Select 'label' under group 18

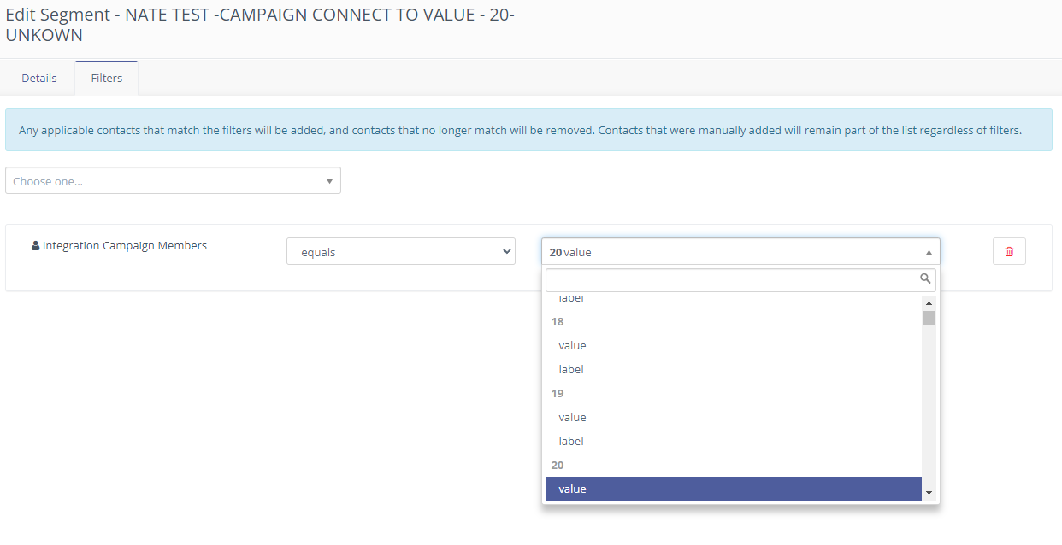pos(734,369)
